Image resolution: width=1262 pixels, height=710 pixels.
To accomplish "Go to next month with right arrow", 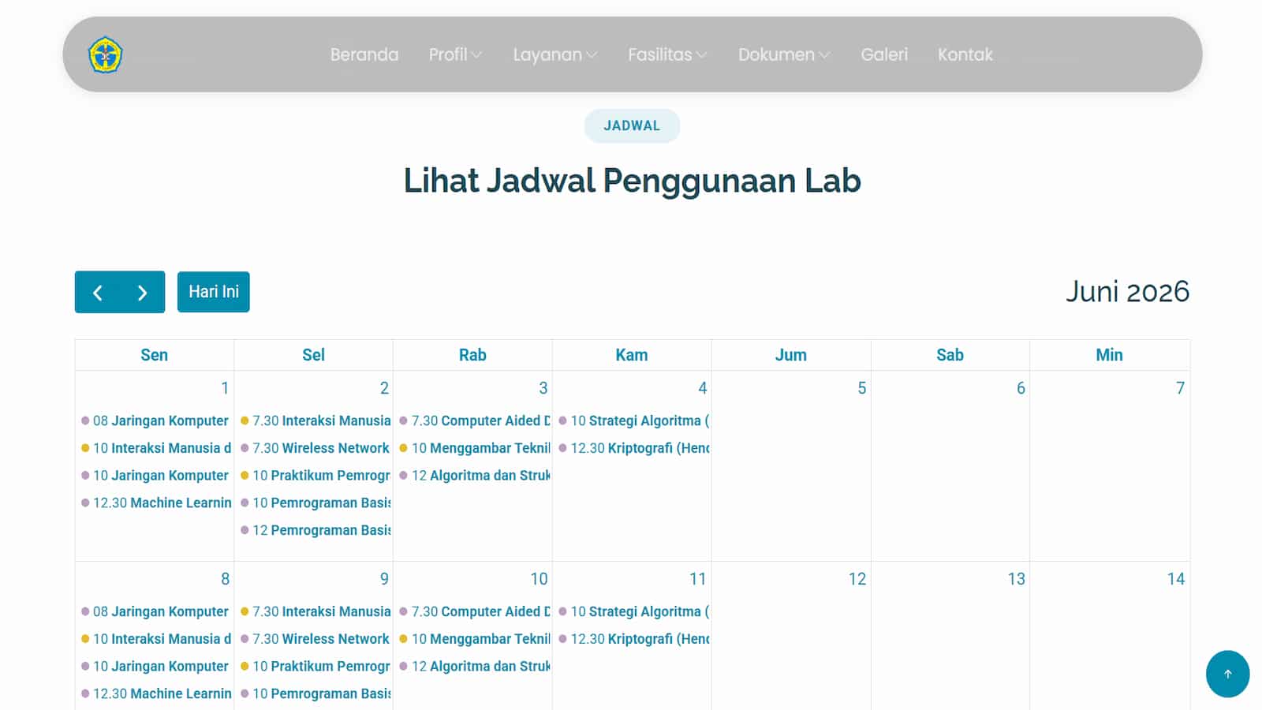I will [143, 293].
